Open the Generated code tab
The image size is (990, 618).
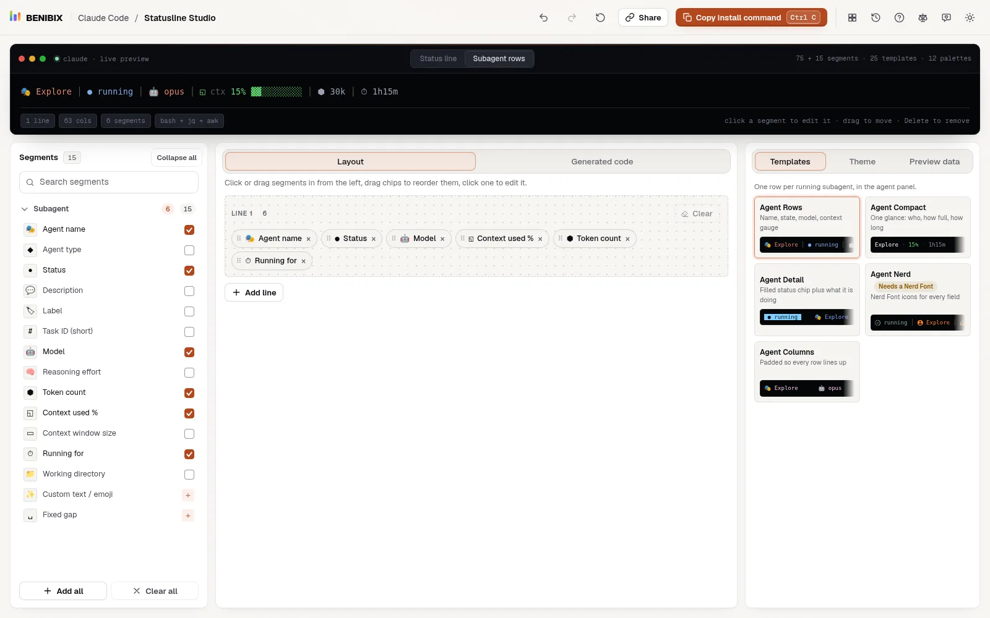602,162
